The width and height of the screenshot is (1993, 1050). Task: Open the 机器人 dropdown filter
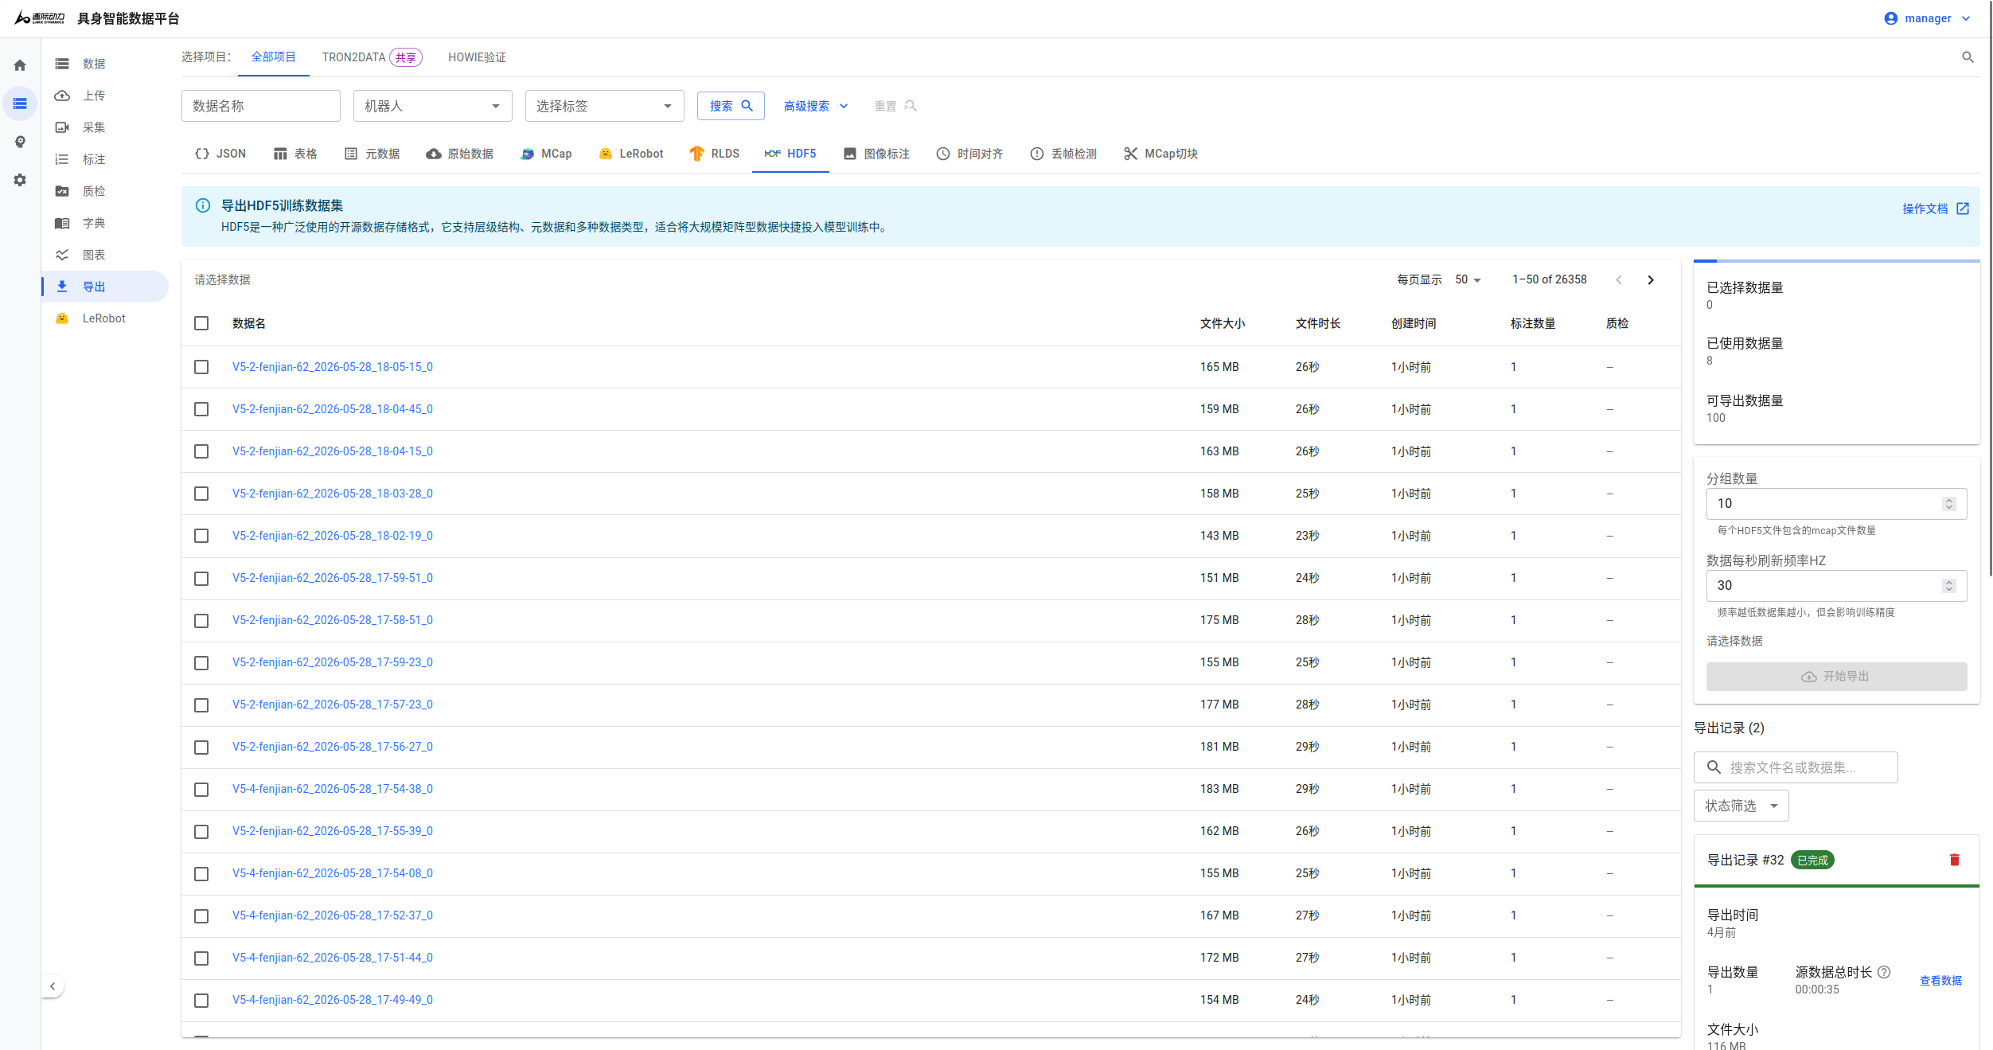433,106
